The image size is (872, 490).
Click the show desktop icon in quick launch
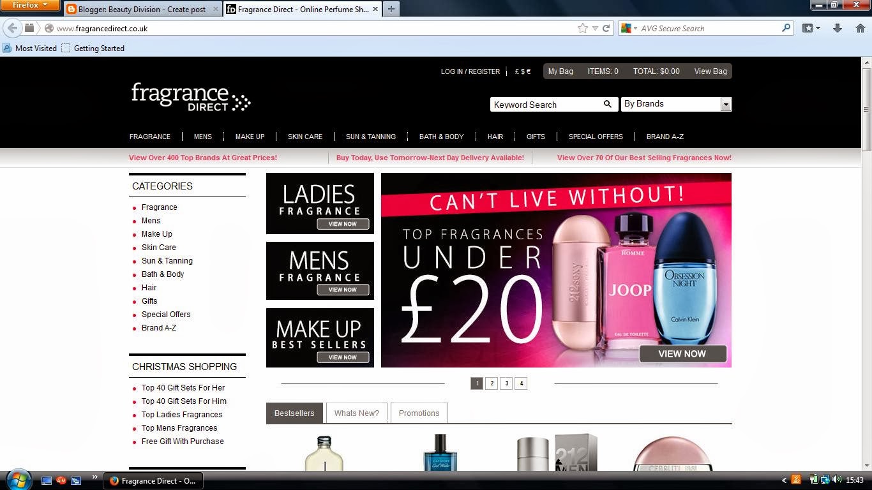tap(46, 480)
